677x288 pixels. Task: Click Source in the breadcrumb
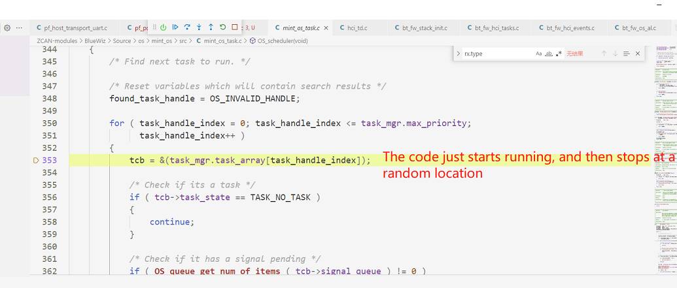122,41
